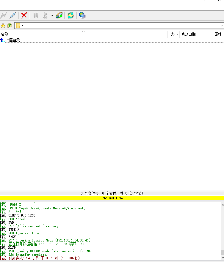224x262 pixels.
Task: Sort by 修改日期 column header
Action: pos(196,34)
